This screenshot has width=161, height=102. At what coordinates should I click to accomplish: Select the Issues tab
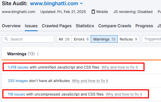pos(31,26)
